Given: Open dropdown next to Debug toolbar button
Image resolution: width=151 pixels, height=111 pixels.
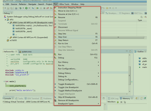Looking at the screenshot, I should 23,8.
